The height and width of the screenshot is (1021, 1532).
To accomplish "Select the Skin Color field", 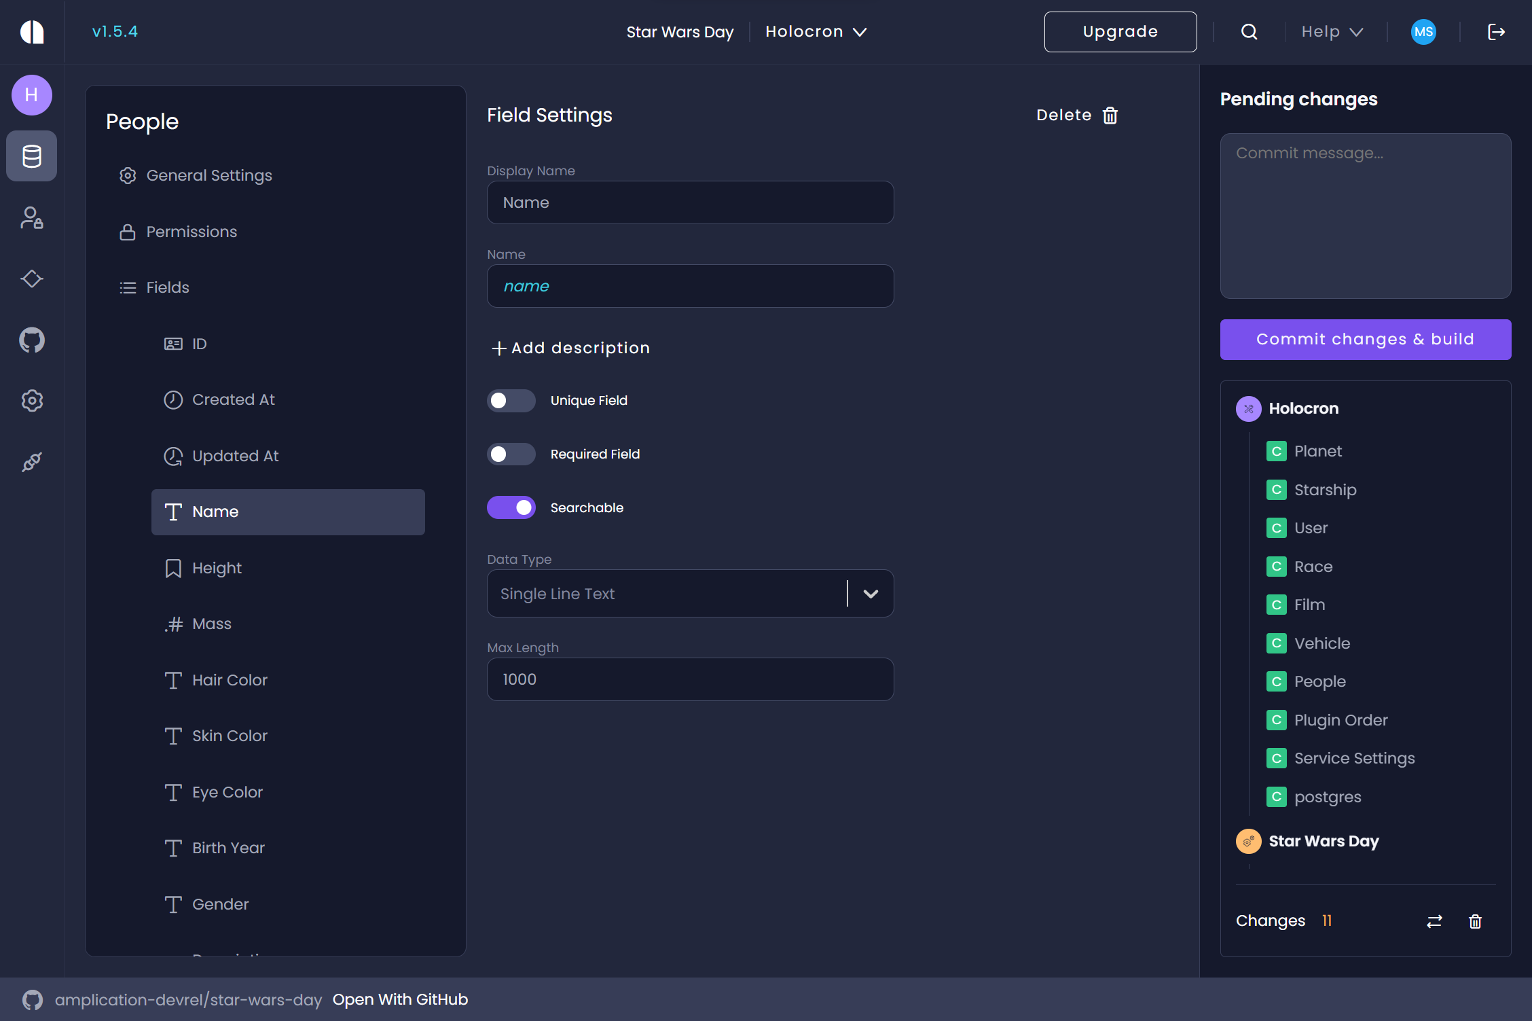I will (x=288, y=736).
